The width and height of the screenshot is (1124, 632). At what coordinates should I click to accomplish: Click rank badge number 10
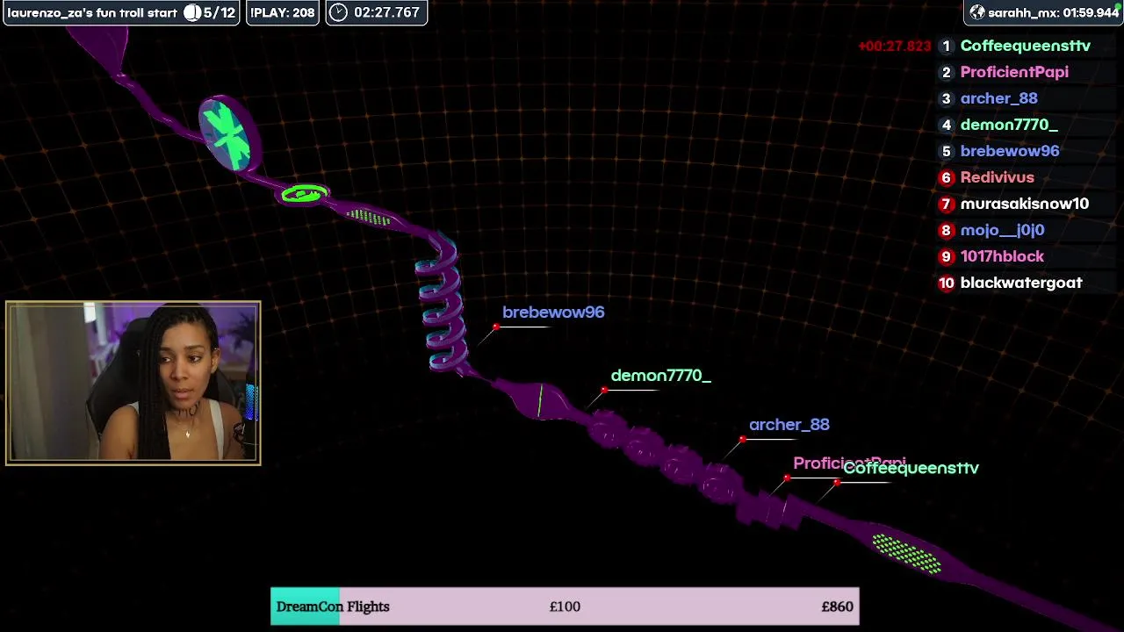[x=946, y=283]
